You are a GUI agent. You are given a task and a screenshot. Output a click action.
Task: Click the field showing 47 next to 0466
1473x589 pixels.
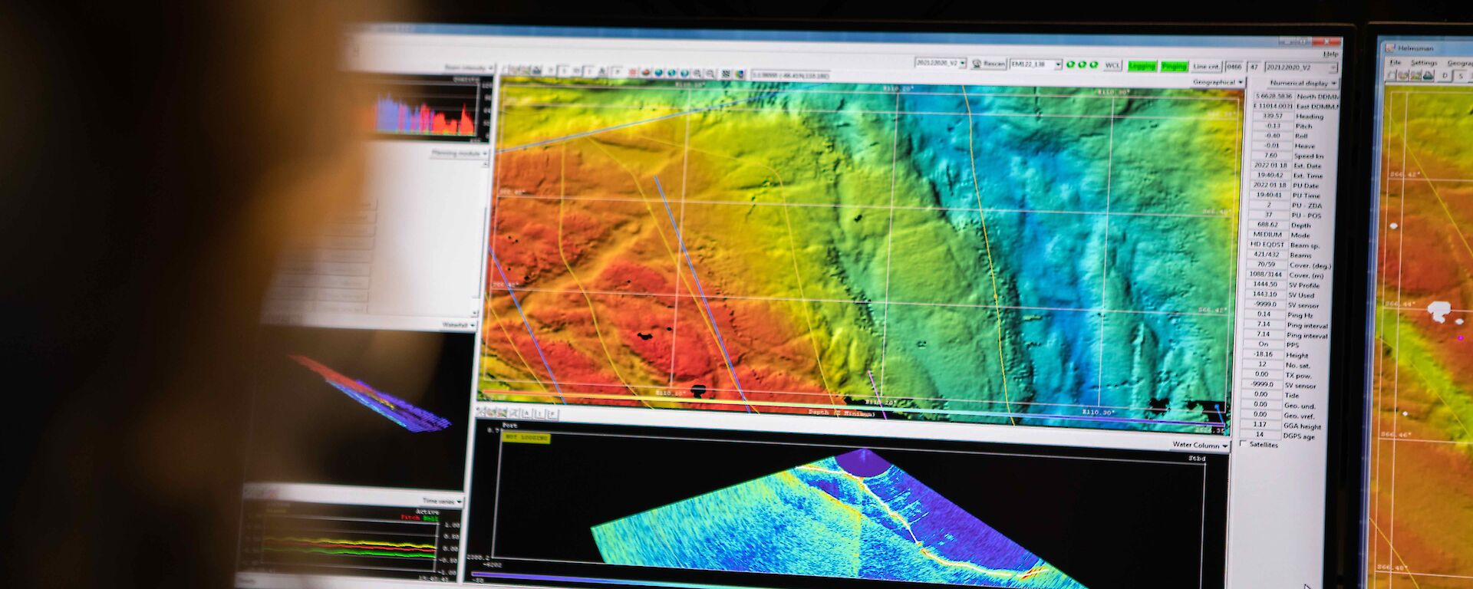click(x=1254, y=67)
